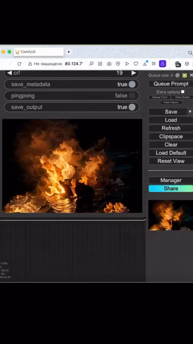Enable the Extra options checkbox
The width and height of the screenshot is (193, 344).
pyautogui.click(x=183, y=92)
